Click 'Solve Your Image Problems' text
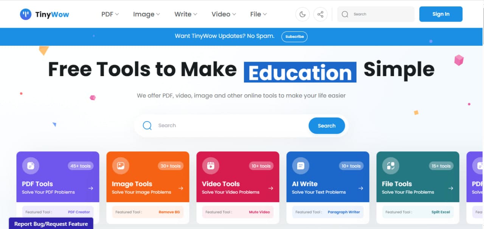 click(141, 192)
